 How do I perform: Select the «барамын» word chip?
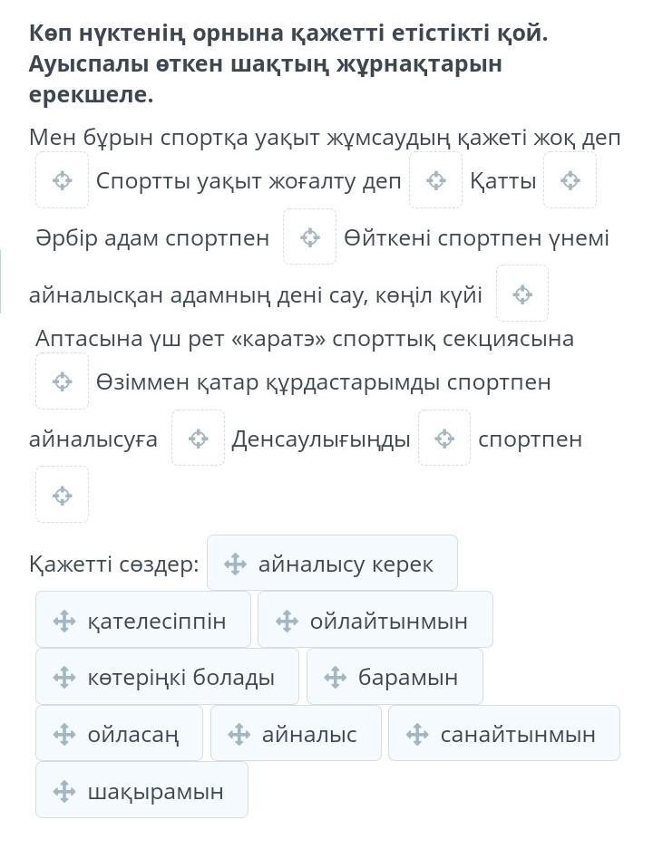tap(395, 677)
